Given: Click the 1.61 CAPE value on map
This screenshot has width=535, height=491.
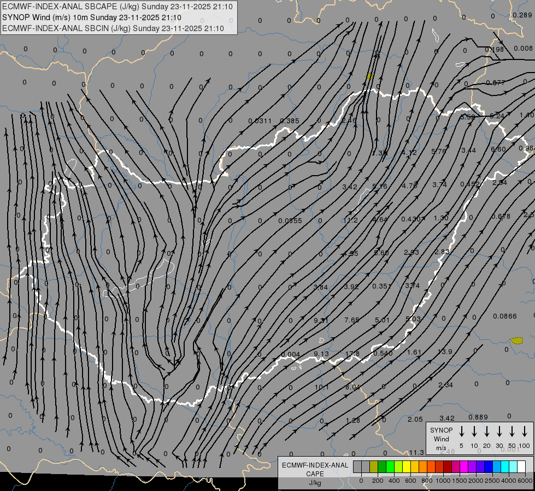Looking at the screenshot, I should [414, 352].
